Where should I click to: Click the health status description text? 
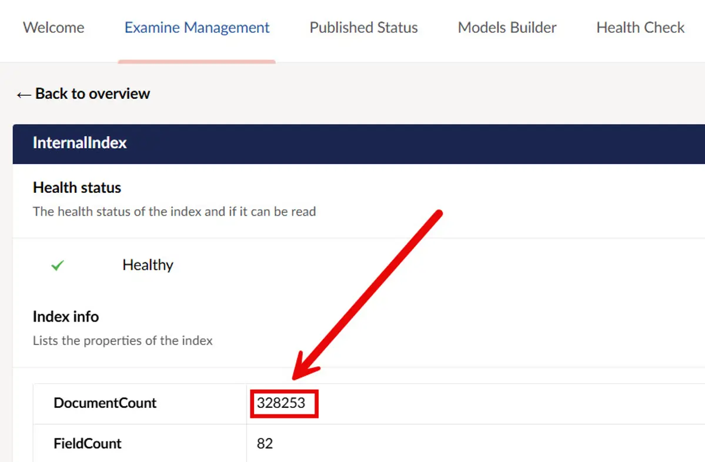pyautogui.click(x=174, y=212)
